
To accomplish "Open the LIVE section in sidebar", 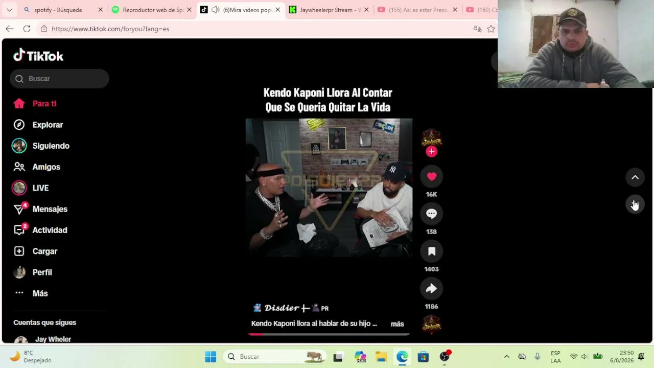I will point(31,188).
